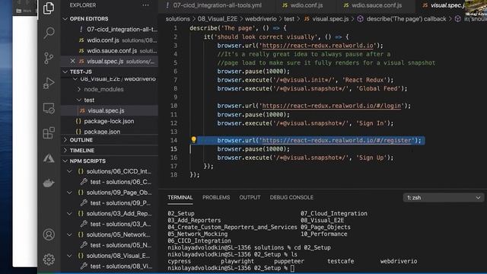Open the Docker view in activity bar
This screenshot has width=487, height=274.
click(x=49, y=183)
